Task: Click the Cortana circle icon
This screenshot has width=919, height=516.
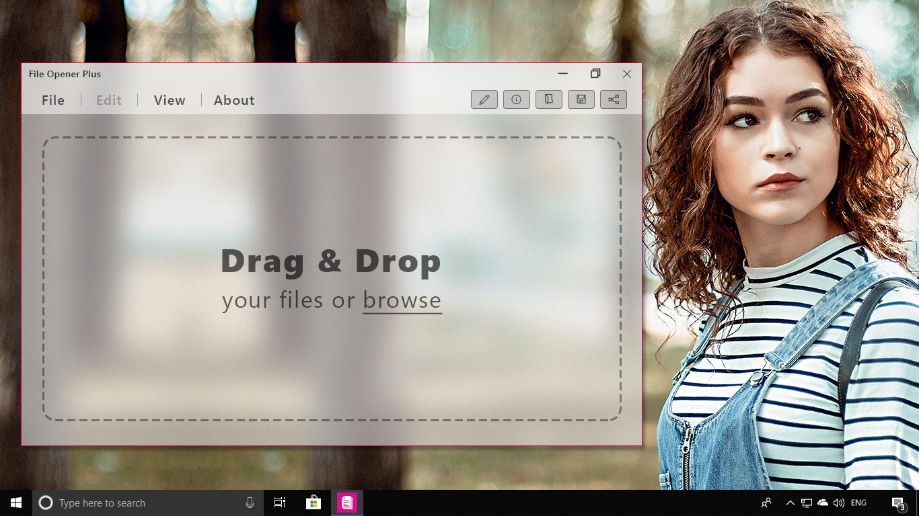Action: click(46, 503)
